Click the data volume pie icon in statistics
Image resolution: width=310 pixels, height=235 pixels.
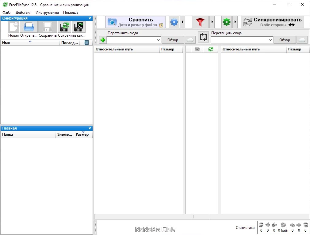(283, 225)
